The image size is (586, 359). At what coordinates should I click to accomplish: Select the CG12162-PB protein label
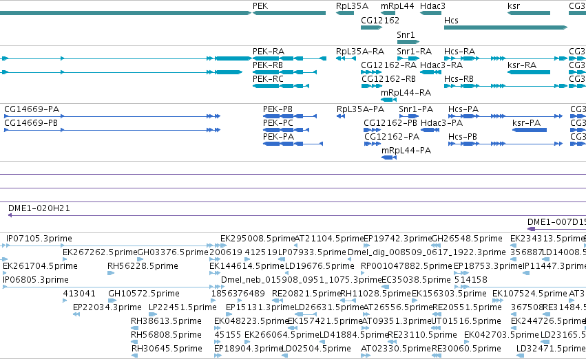click(x=390, y=123)
